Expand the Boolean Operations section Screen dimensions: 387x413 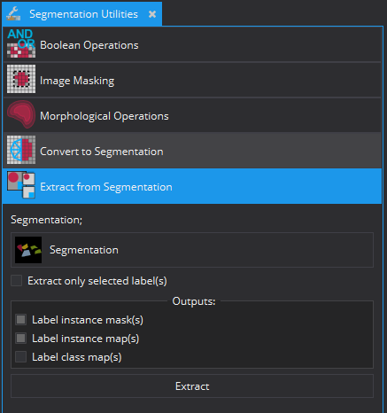point(192,44)
